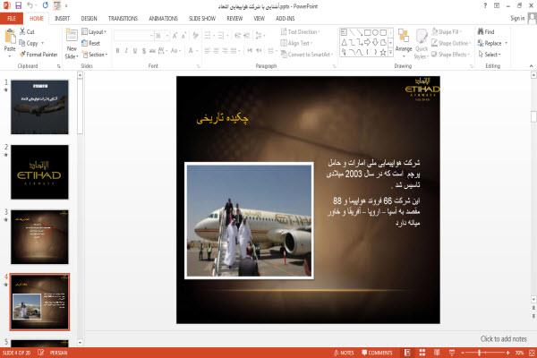Run the spell check status bar icon

(41, 352)
